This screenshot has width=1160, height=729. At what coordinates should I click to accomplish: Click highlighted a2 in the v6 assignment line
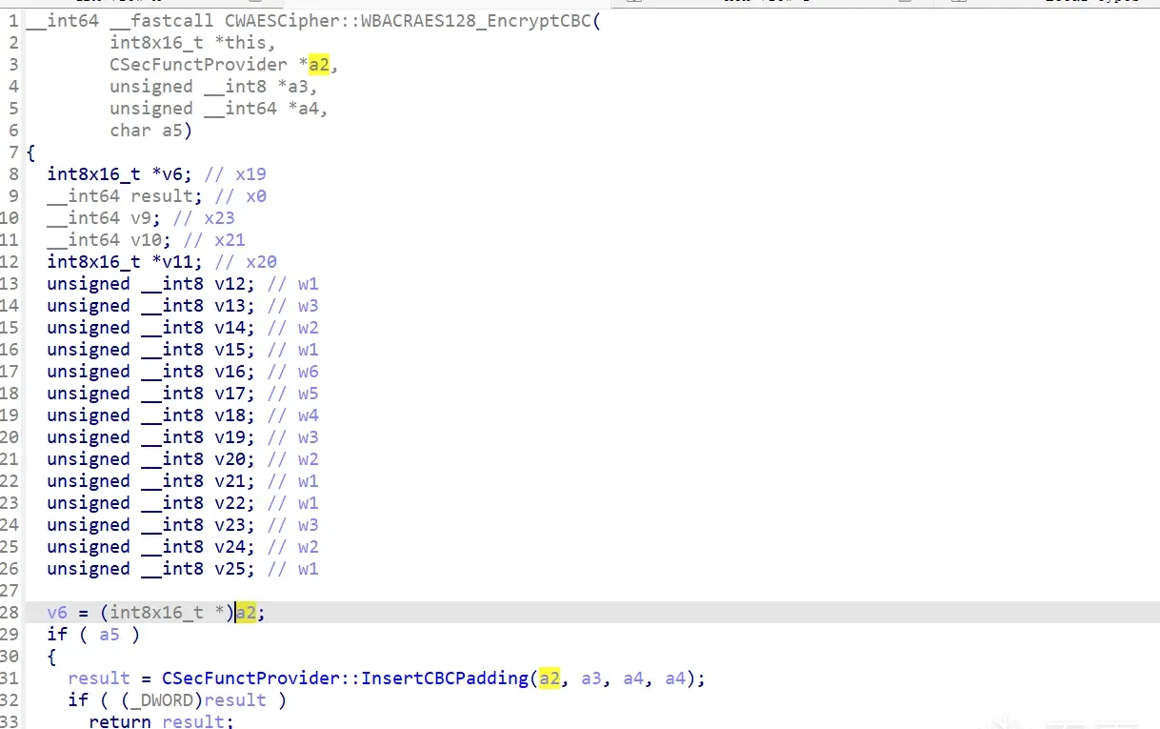click(x=246, y=612)
